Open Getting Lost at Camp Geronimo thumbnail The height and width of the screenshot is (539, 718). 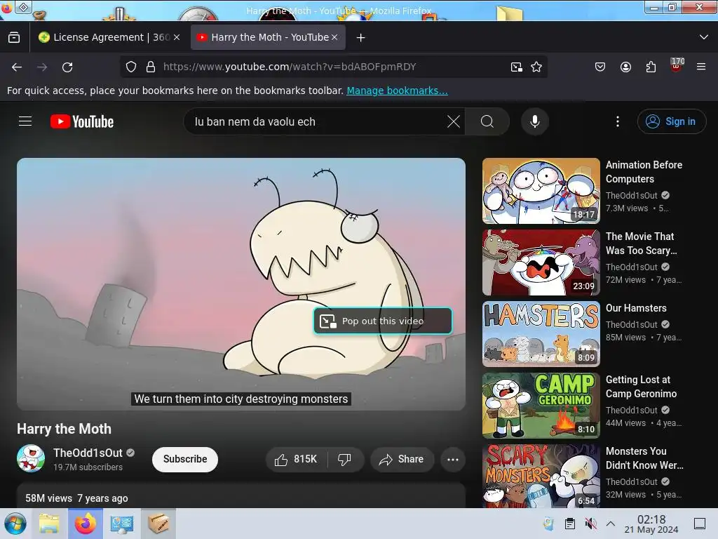pyautogui.click(x=541, y=406)
